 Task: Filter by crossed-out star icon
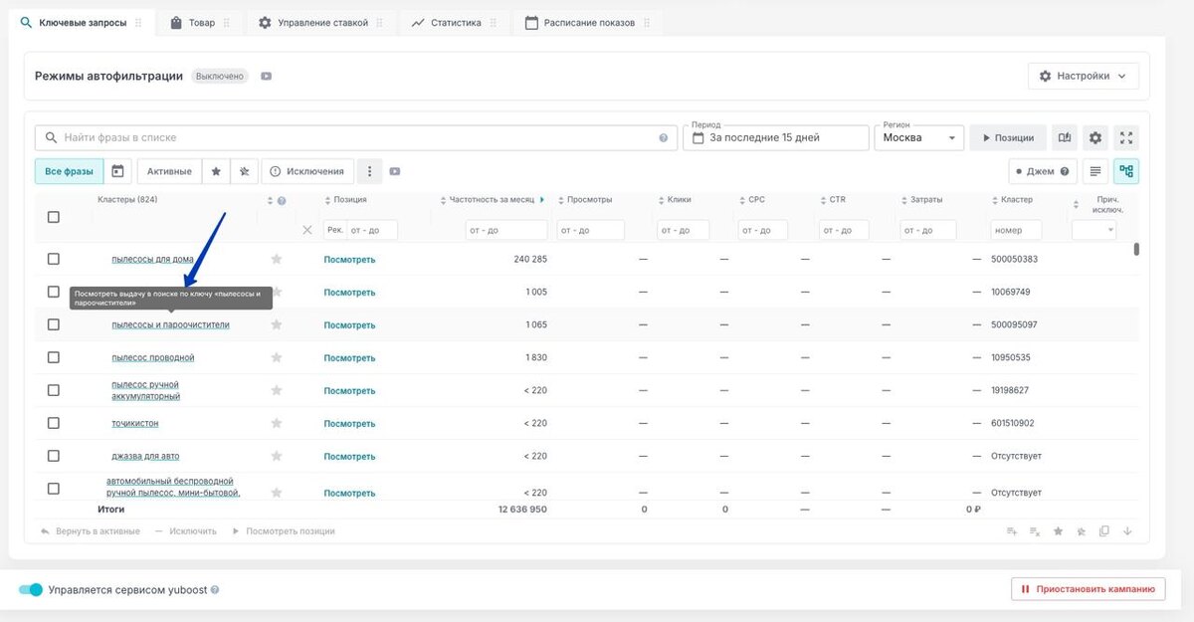244,171
